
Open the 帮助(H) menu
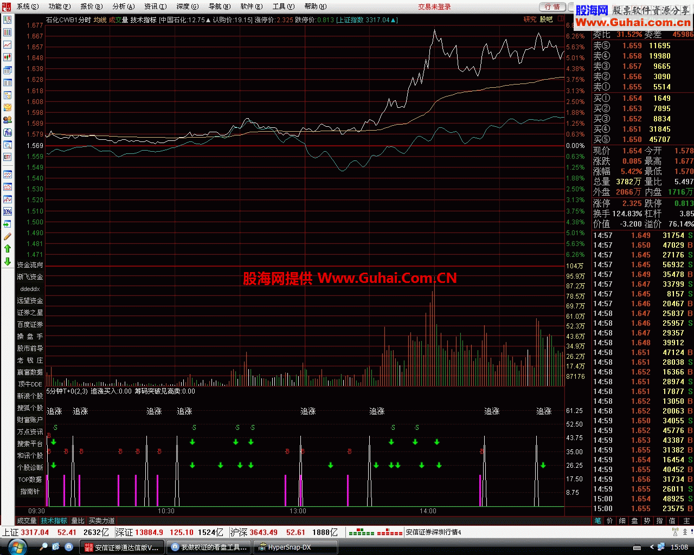pyautogui.click(x=316, y=7)
